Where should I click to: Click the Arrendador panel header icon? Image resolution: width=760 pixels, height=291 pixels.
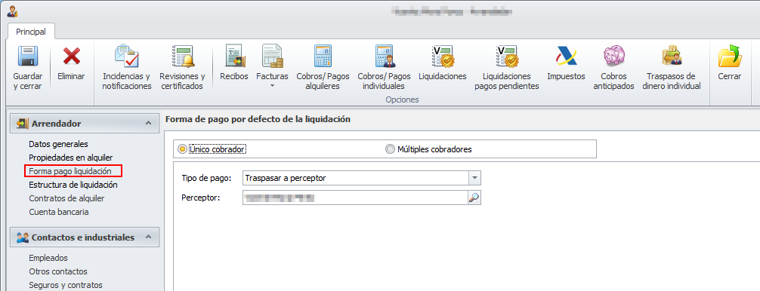point(23,124)
